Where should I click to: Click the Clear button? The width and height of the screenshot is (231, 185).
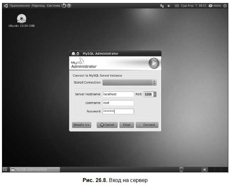coord(126,125)
